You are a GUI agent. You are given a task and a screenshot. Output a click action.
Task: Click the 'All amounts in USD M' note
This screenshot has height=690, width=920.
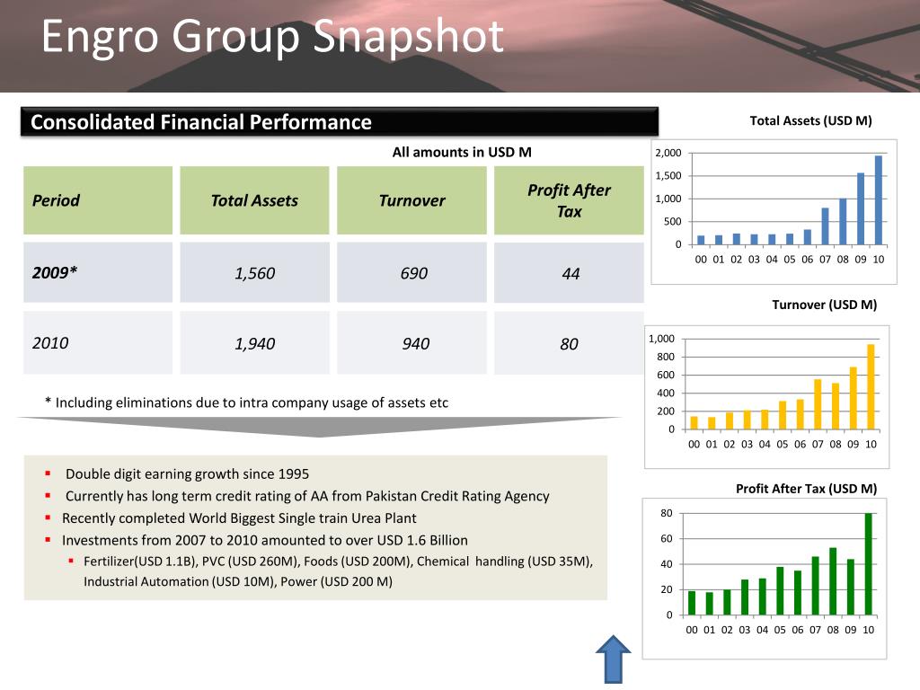coord(462,152)
